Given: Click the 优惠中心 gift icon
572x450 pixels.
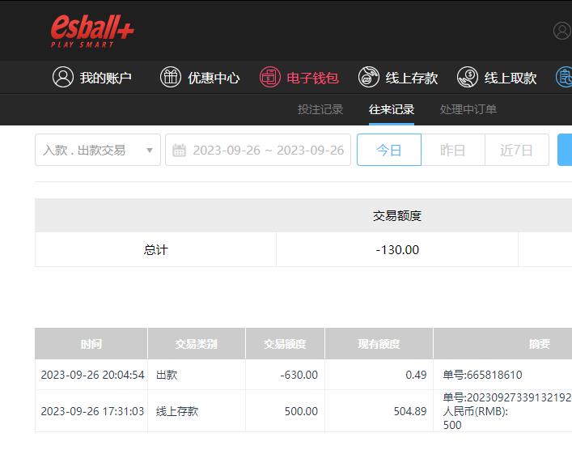Looking at the screenshot, I should coord(171,77).
